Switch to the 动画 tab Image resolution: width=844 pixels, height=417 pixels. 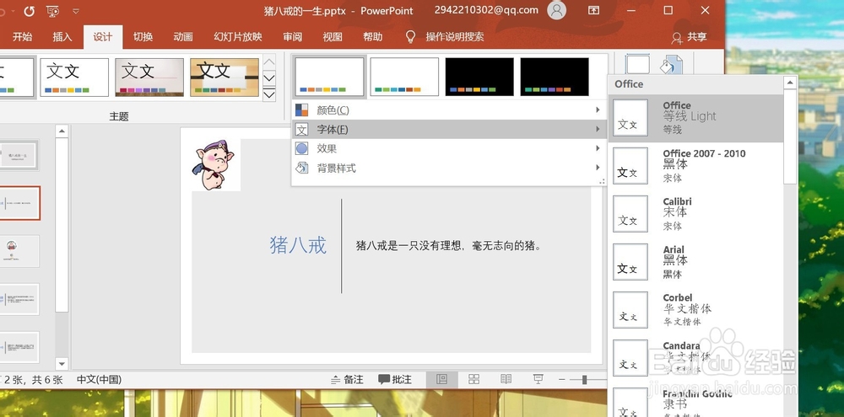pos(183,36)
